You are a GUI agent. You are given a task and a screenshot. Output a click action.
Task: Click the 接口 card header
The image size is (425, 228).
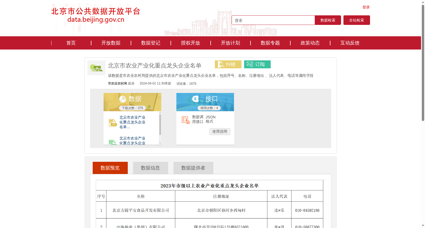tap(205, 102)
